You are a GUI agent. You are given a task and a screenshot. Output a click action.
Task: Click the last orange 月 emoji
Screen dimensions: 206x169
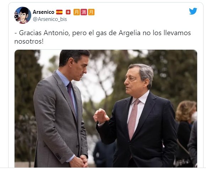click(x=91, y=12)
